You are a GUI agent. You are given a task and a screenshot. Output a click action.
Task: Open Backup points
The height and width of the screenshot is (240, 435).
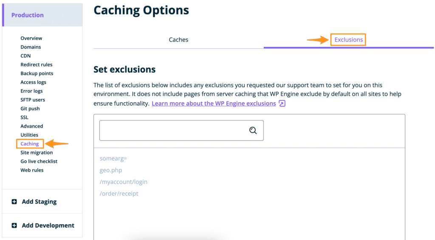(37, 73)
